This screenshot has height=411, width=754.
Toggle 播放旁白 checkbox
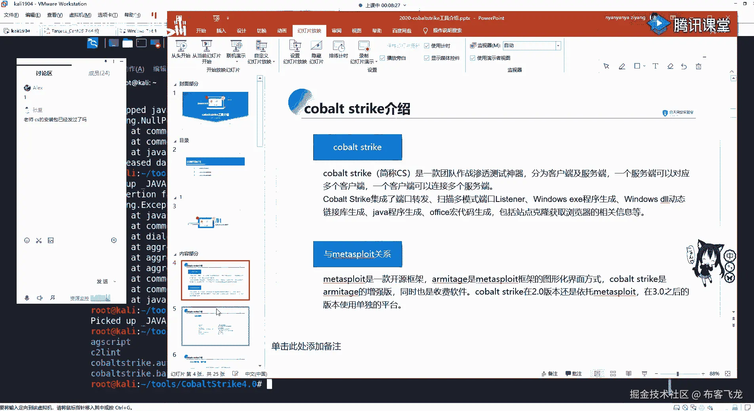[383, 58]
